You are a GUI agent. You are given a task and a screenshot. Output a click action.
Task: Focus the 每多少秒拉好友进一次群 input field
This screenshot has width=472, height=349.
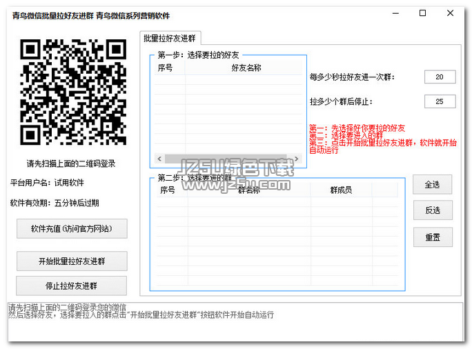coord(440,77)
